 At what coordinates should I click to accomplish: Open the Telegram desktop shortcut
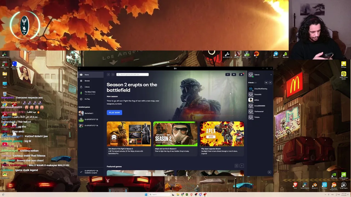(276, 54)
